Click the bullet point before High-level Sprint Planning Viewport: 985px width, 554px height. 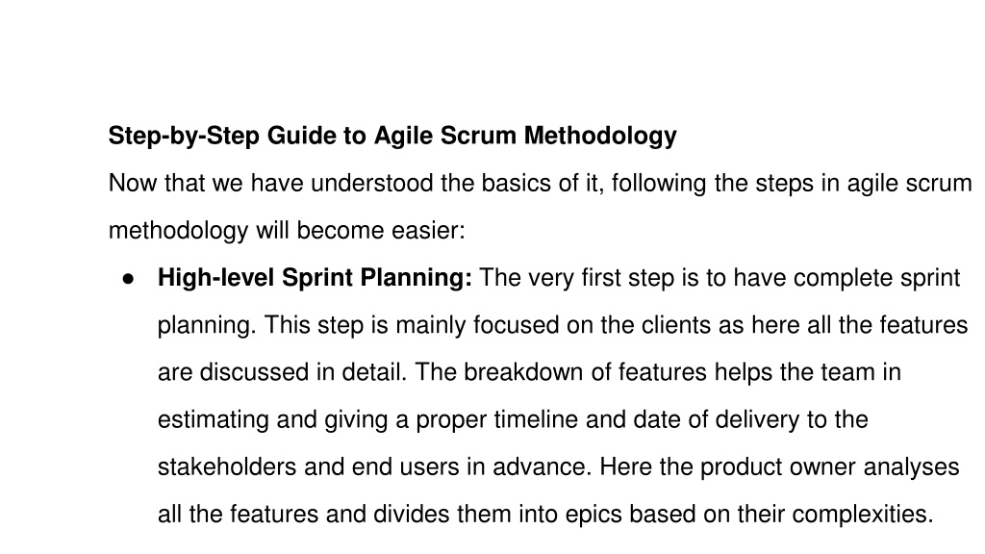pos(129,279)
